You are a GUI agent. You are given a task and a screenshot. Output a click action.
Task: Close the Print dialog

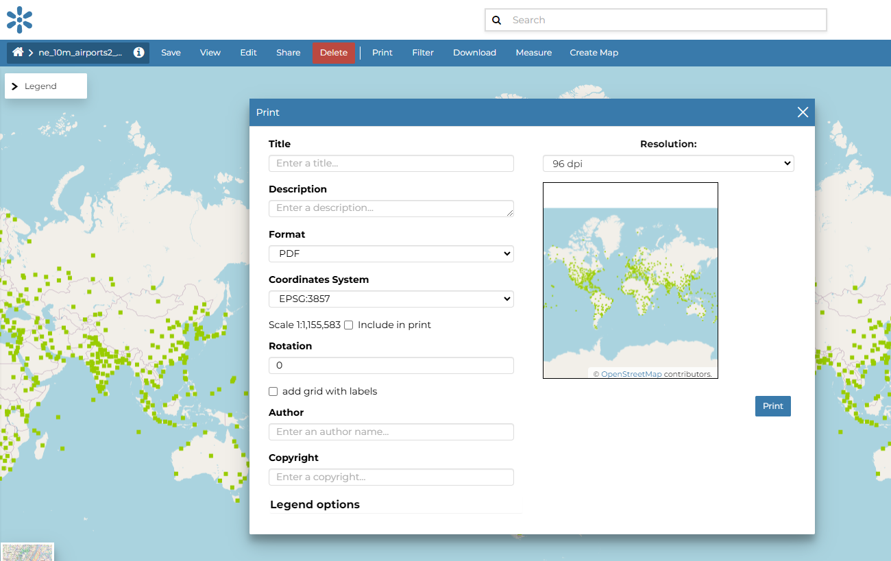(803, 112)
